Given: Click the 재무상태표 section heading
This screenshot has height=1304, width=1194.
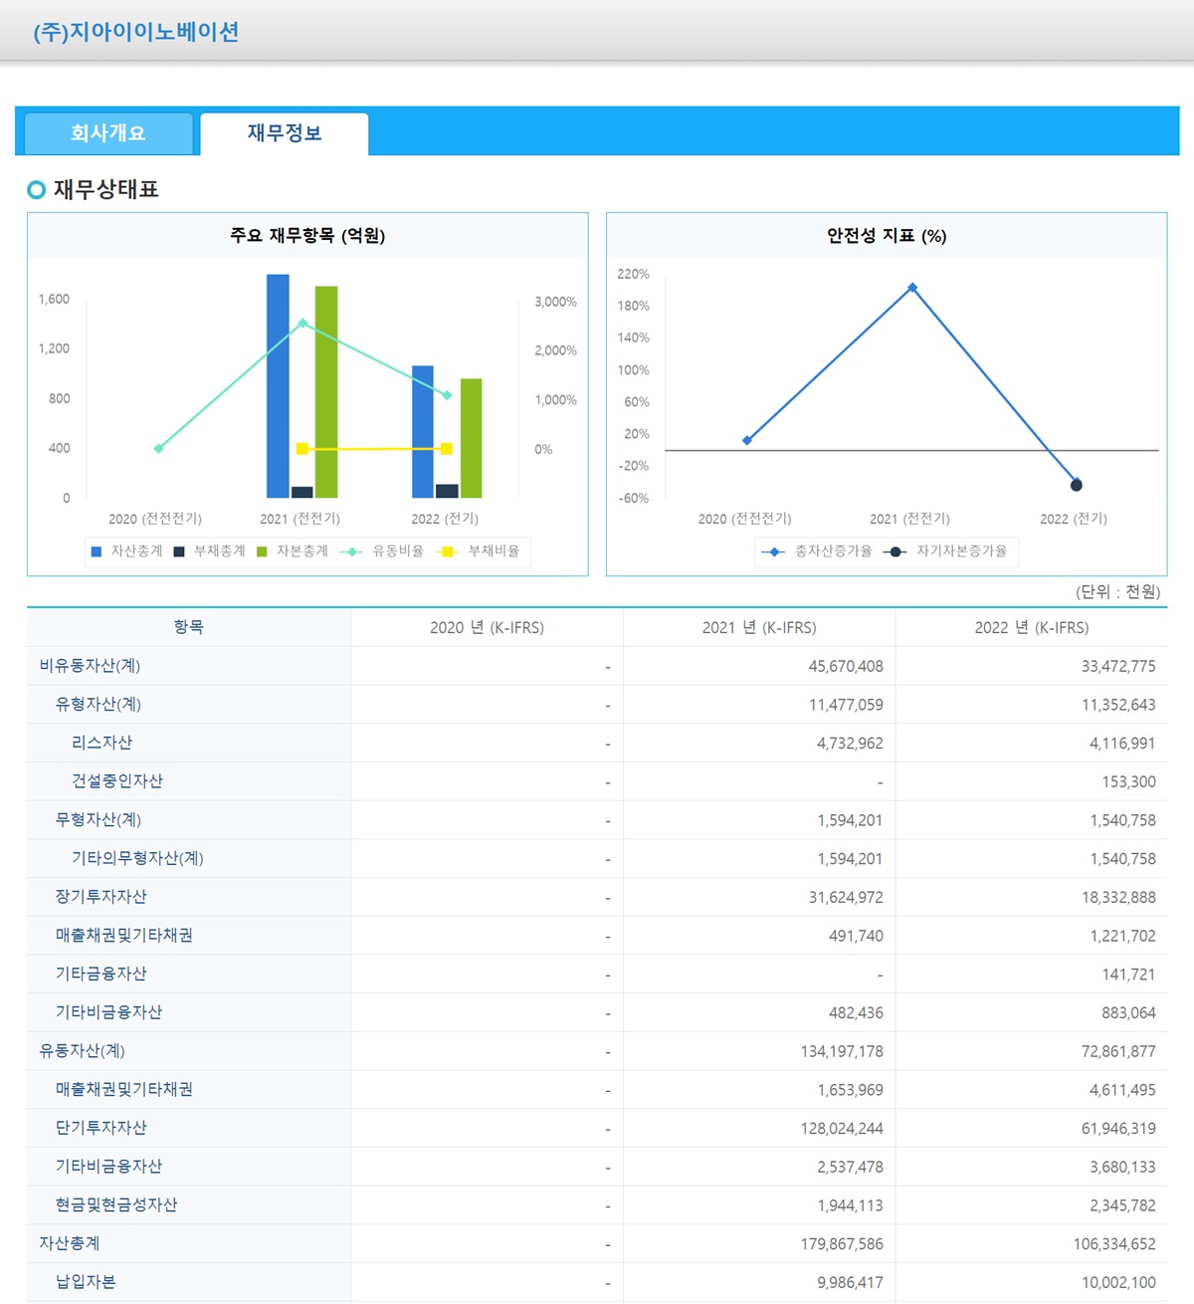Looking at the screenshot, I should [105, 189].
